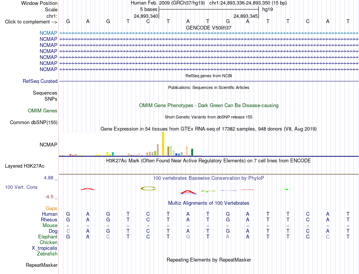Open the 'GENCODE V50lift37' track title
Viewport: 359px width, 274px height.
coord(209,28)
